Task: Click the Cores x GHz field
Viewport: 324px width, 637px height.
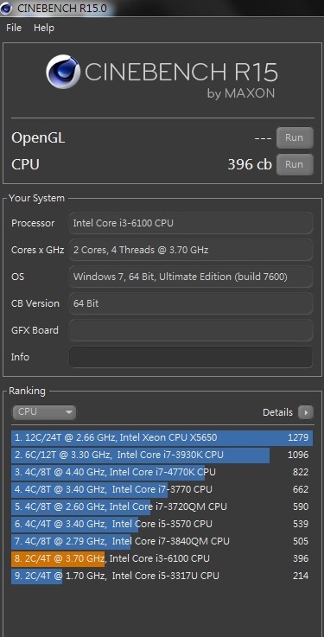Action: click(191, 250)
